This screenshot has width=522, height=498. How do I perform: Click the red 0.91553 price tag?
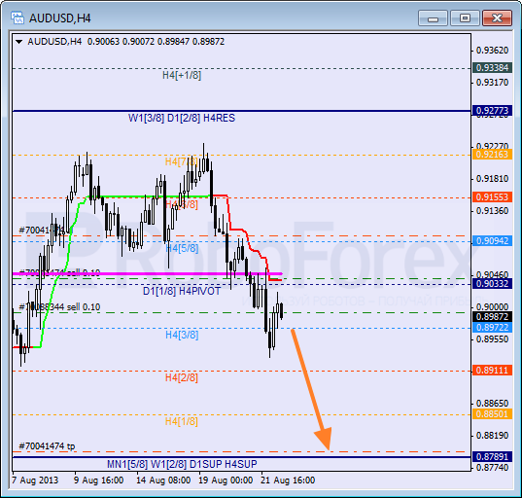(492, 197)
